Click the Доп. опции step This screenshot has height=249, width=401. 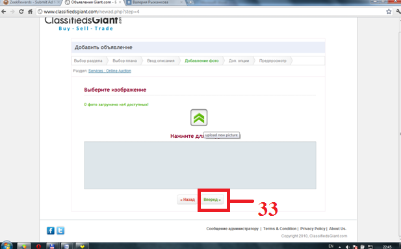click(x=239, y=60)
